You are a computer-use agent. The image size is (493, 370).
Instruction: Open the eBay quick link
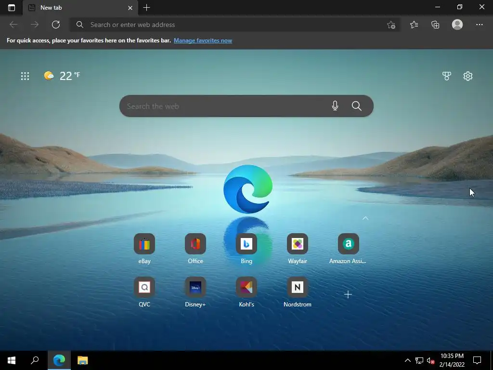click(x=144, y=249)
